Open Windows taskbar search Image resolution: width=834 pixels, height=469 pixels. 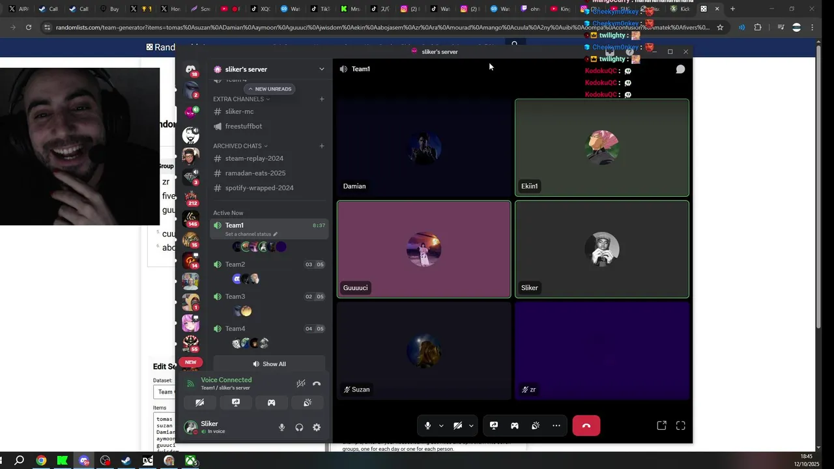pyautogui.click(x=20, y=461)
